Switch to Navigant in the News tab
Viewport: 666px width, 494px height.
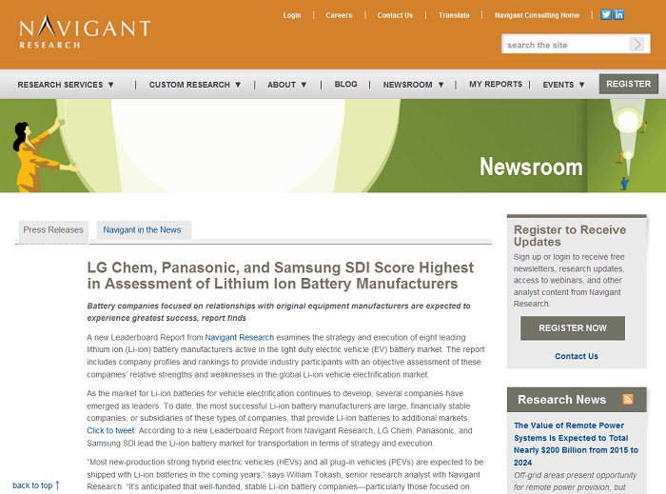point(143,230)
